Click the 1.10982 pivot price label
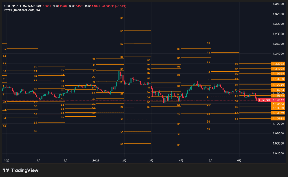This screenshot has width=288, height=177. click(x=278, y=119)
